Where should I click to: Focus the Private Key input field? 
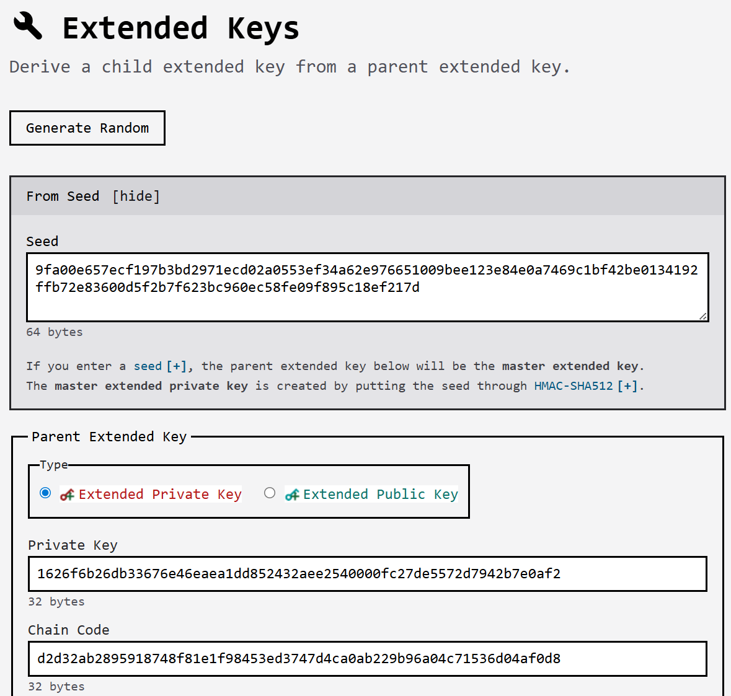coord(367,574)
